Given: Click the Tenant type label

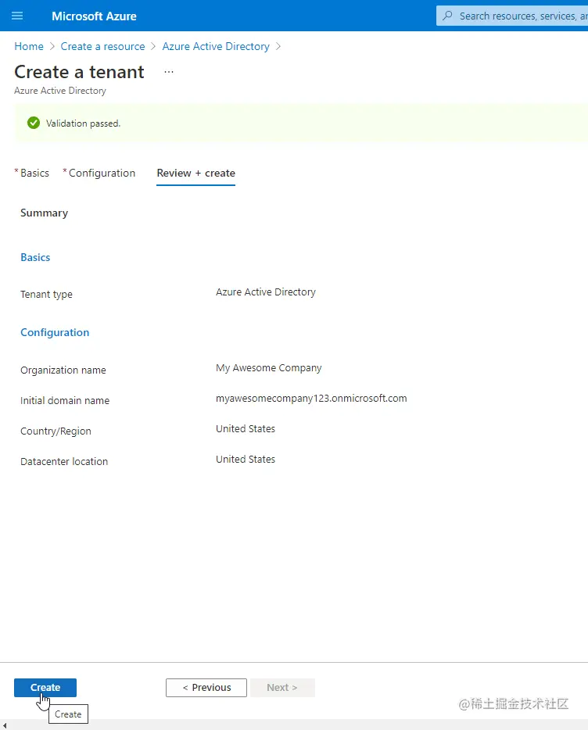Looking at the screenshot, I should 47,294.
